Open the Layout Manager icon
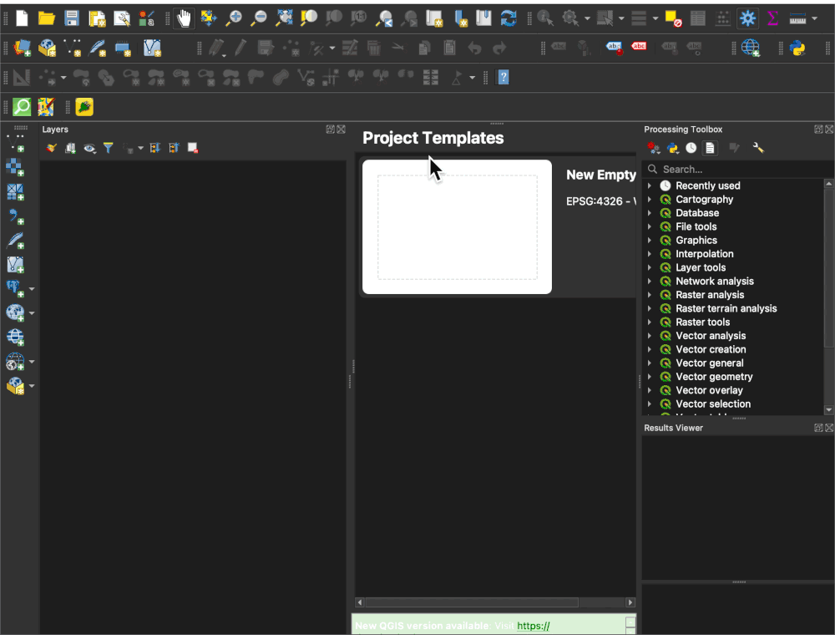Screen dimensions: 835x635 [122, 18]
